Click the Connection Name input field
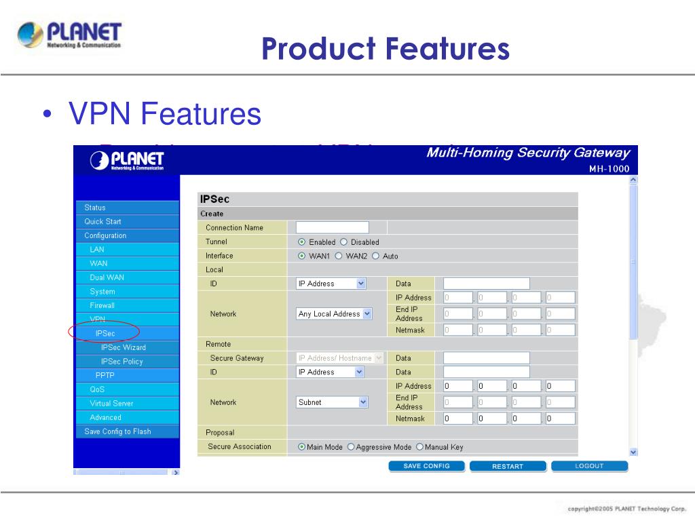This screenshot has width=695, height=521. click(x=333, y=227)
